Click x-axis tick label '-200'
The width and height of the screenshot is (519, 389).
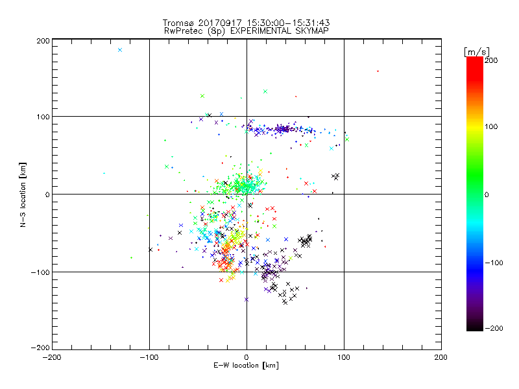point(52,358)
